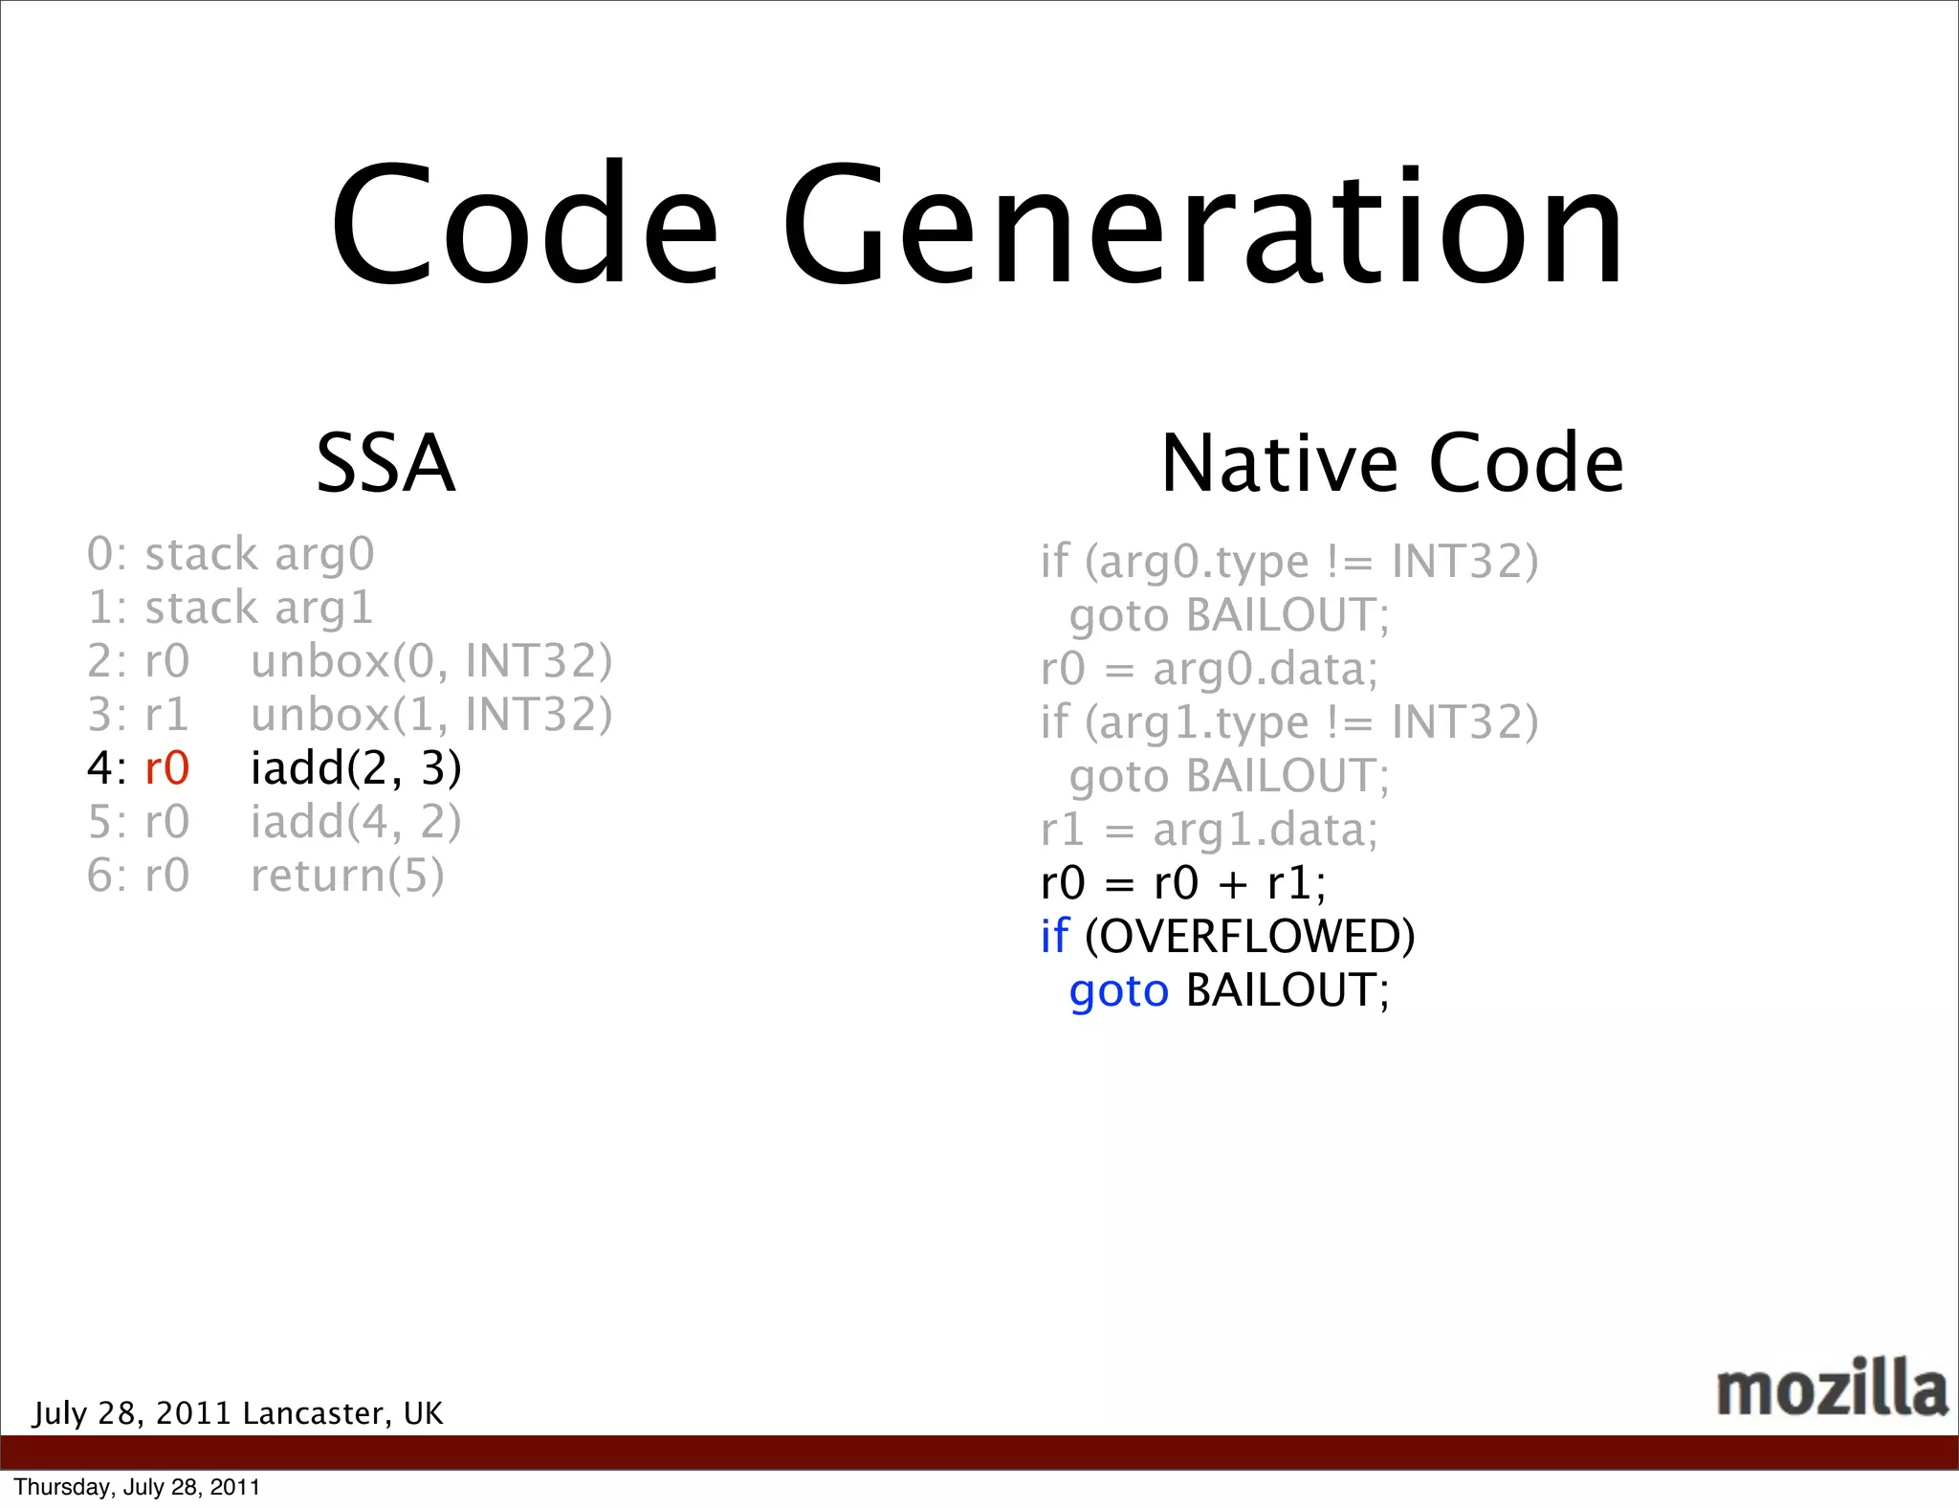Click SSA line '0: stack arg0'
1959x1508 pixels.
[231, 554]
